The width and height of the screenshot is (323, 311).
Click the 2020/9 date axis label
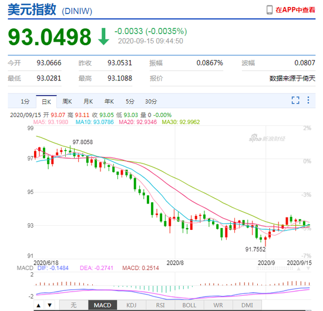267,263
